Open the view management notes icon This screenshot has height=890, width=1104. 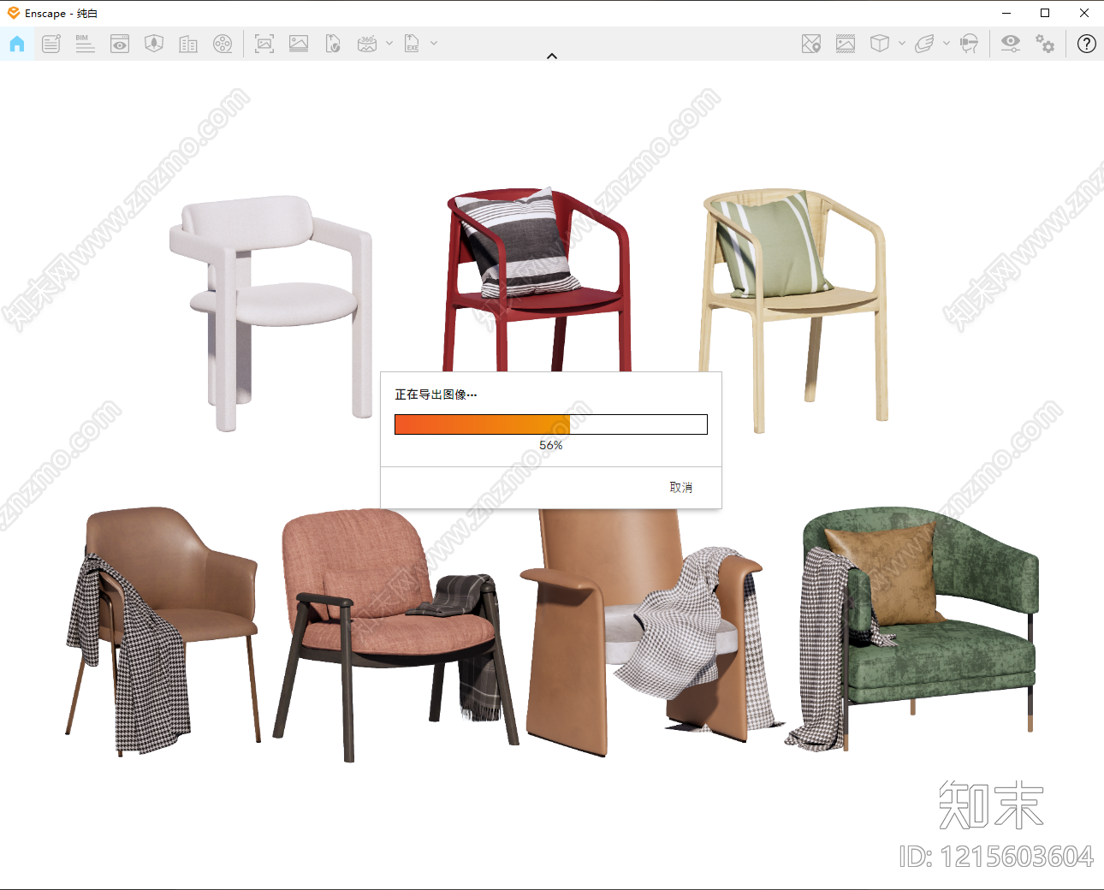[x=51, y=44]
